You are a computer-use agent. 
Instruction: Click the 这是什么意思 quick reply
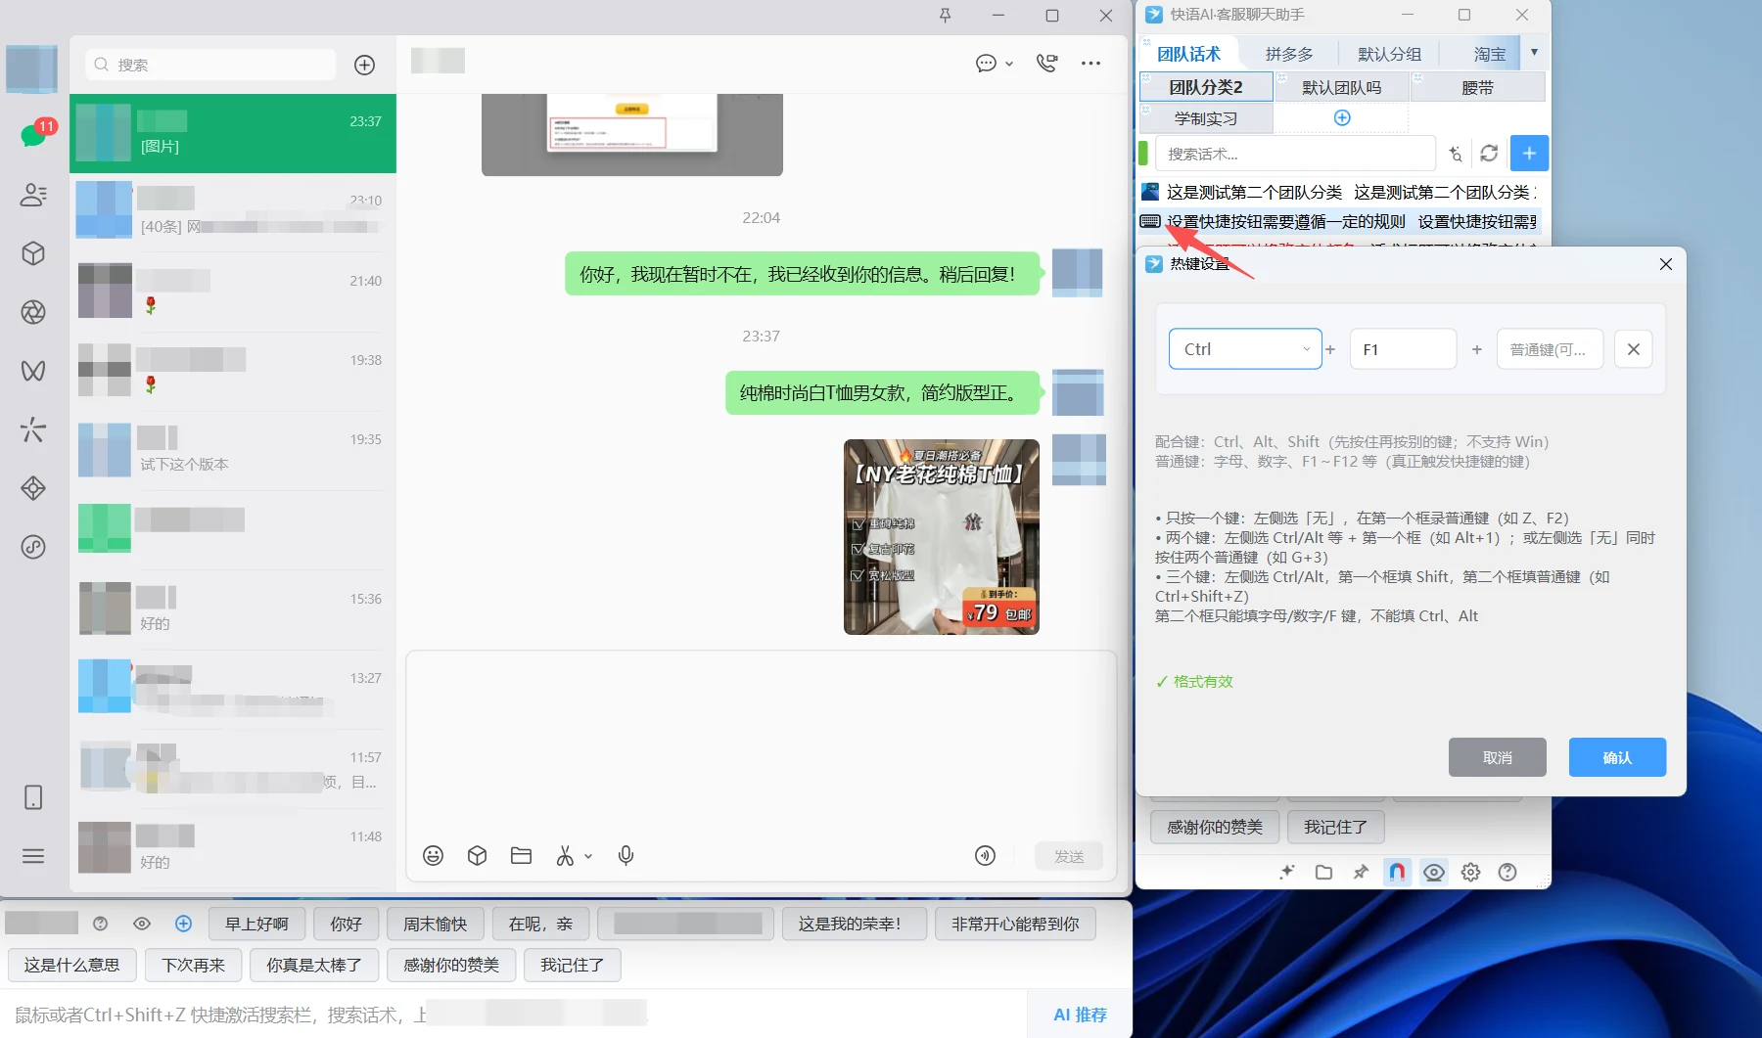tap(71, 965)
